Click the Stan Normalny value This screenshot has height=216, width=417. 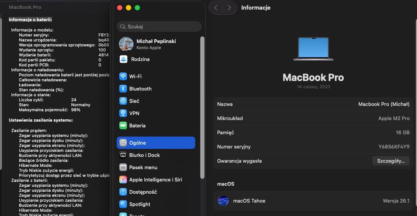coord(80,105)
